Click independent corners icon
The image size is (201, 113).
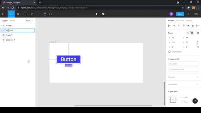[198, 47]
